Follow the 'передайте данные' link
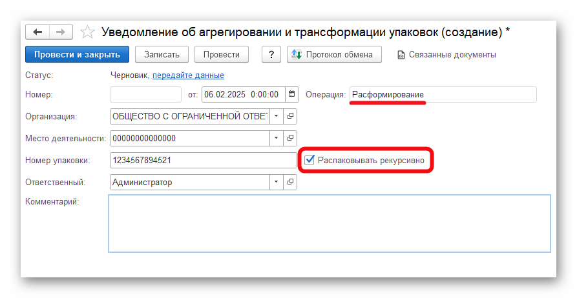Screen dimensions: 577x298 pos(188,75)
